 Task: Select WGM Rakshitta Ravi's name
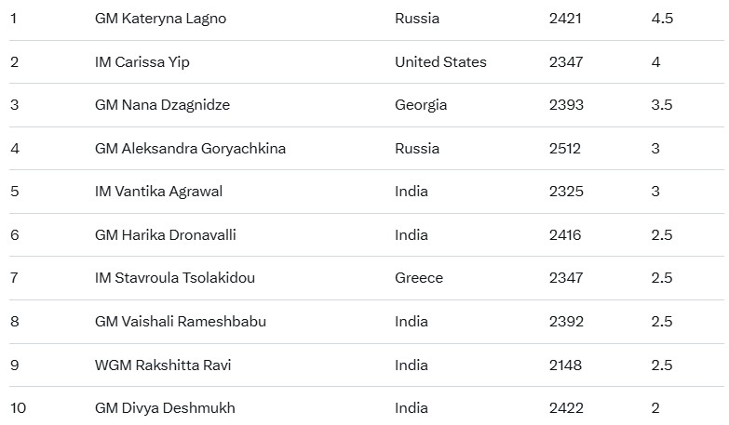pos(163,365)
